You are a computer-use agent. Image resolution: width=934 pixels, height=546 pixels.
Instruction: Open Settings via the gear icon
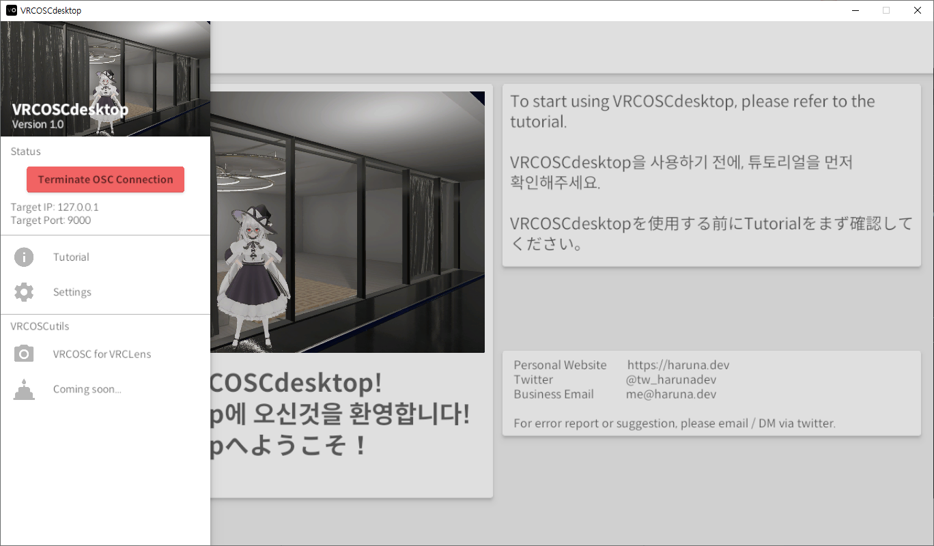coord(24,291)
